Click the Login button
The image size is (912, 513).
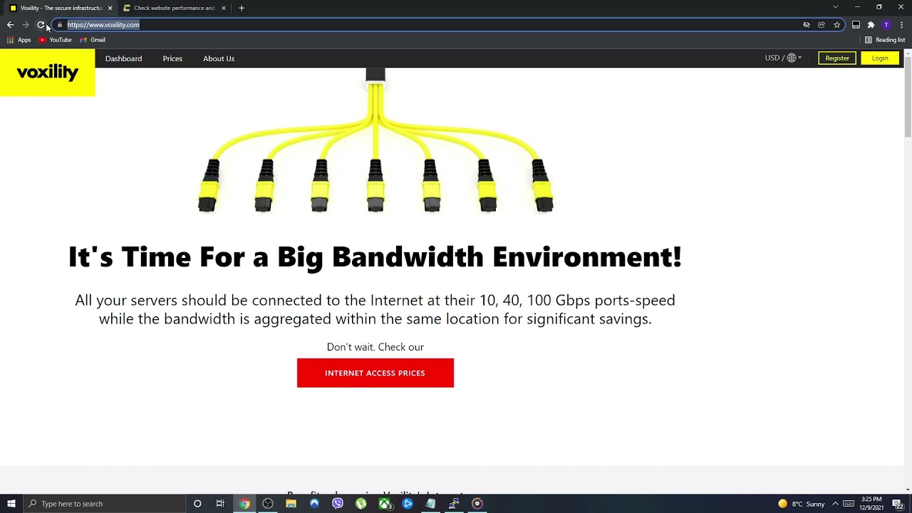coord(880,58)
